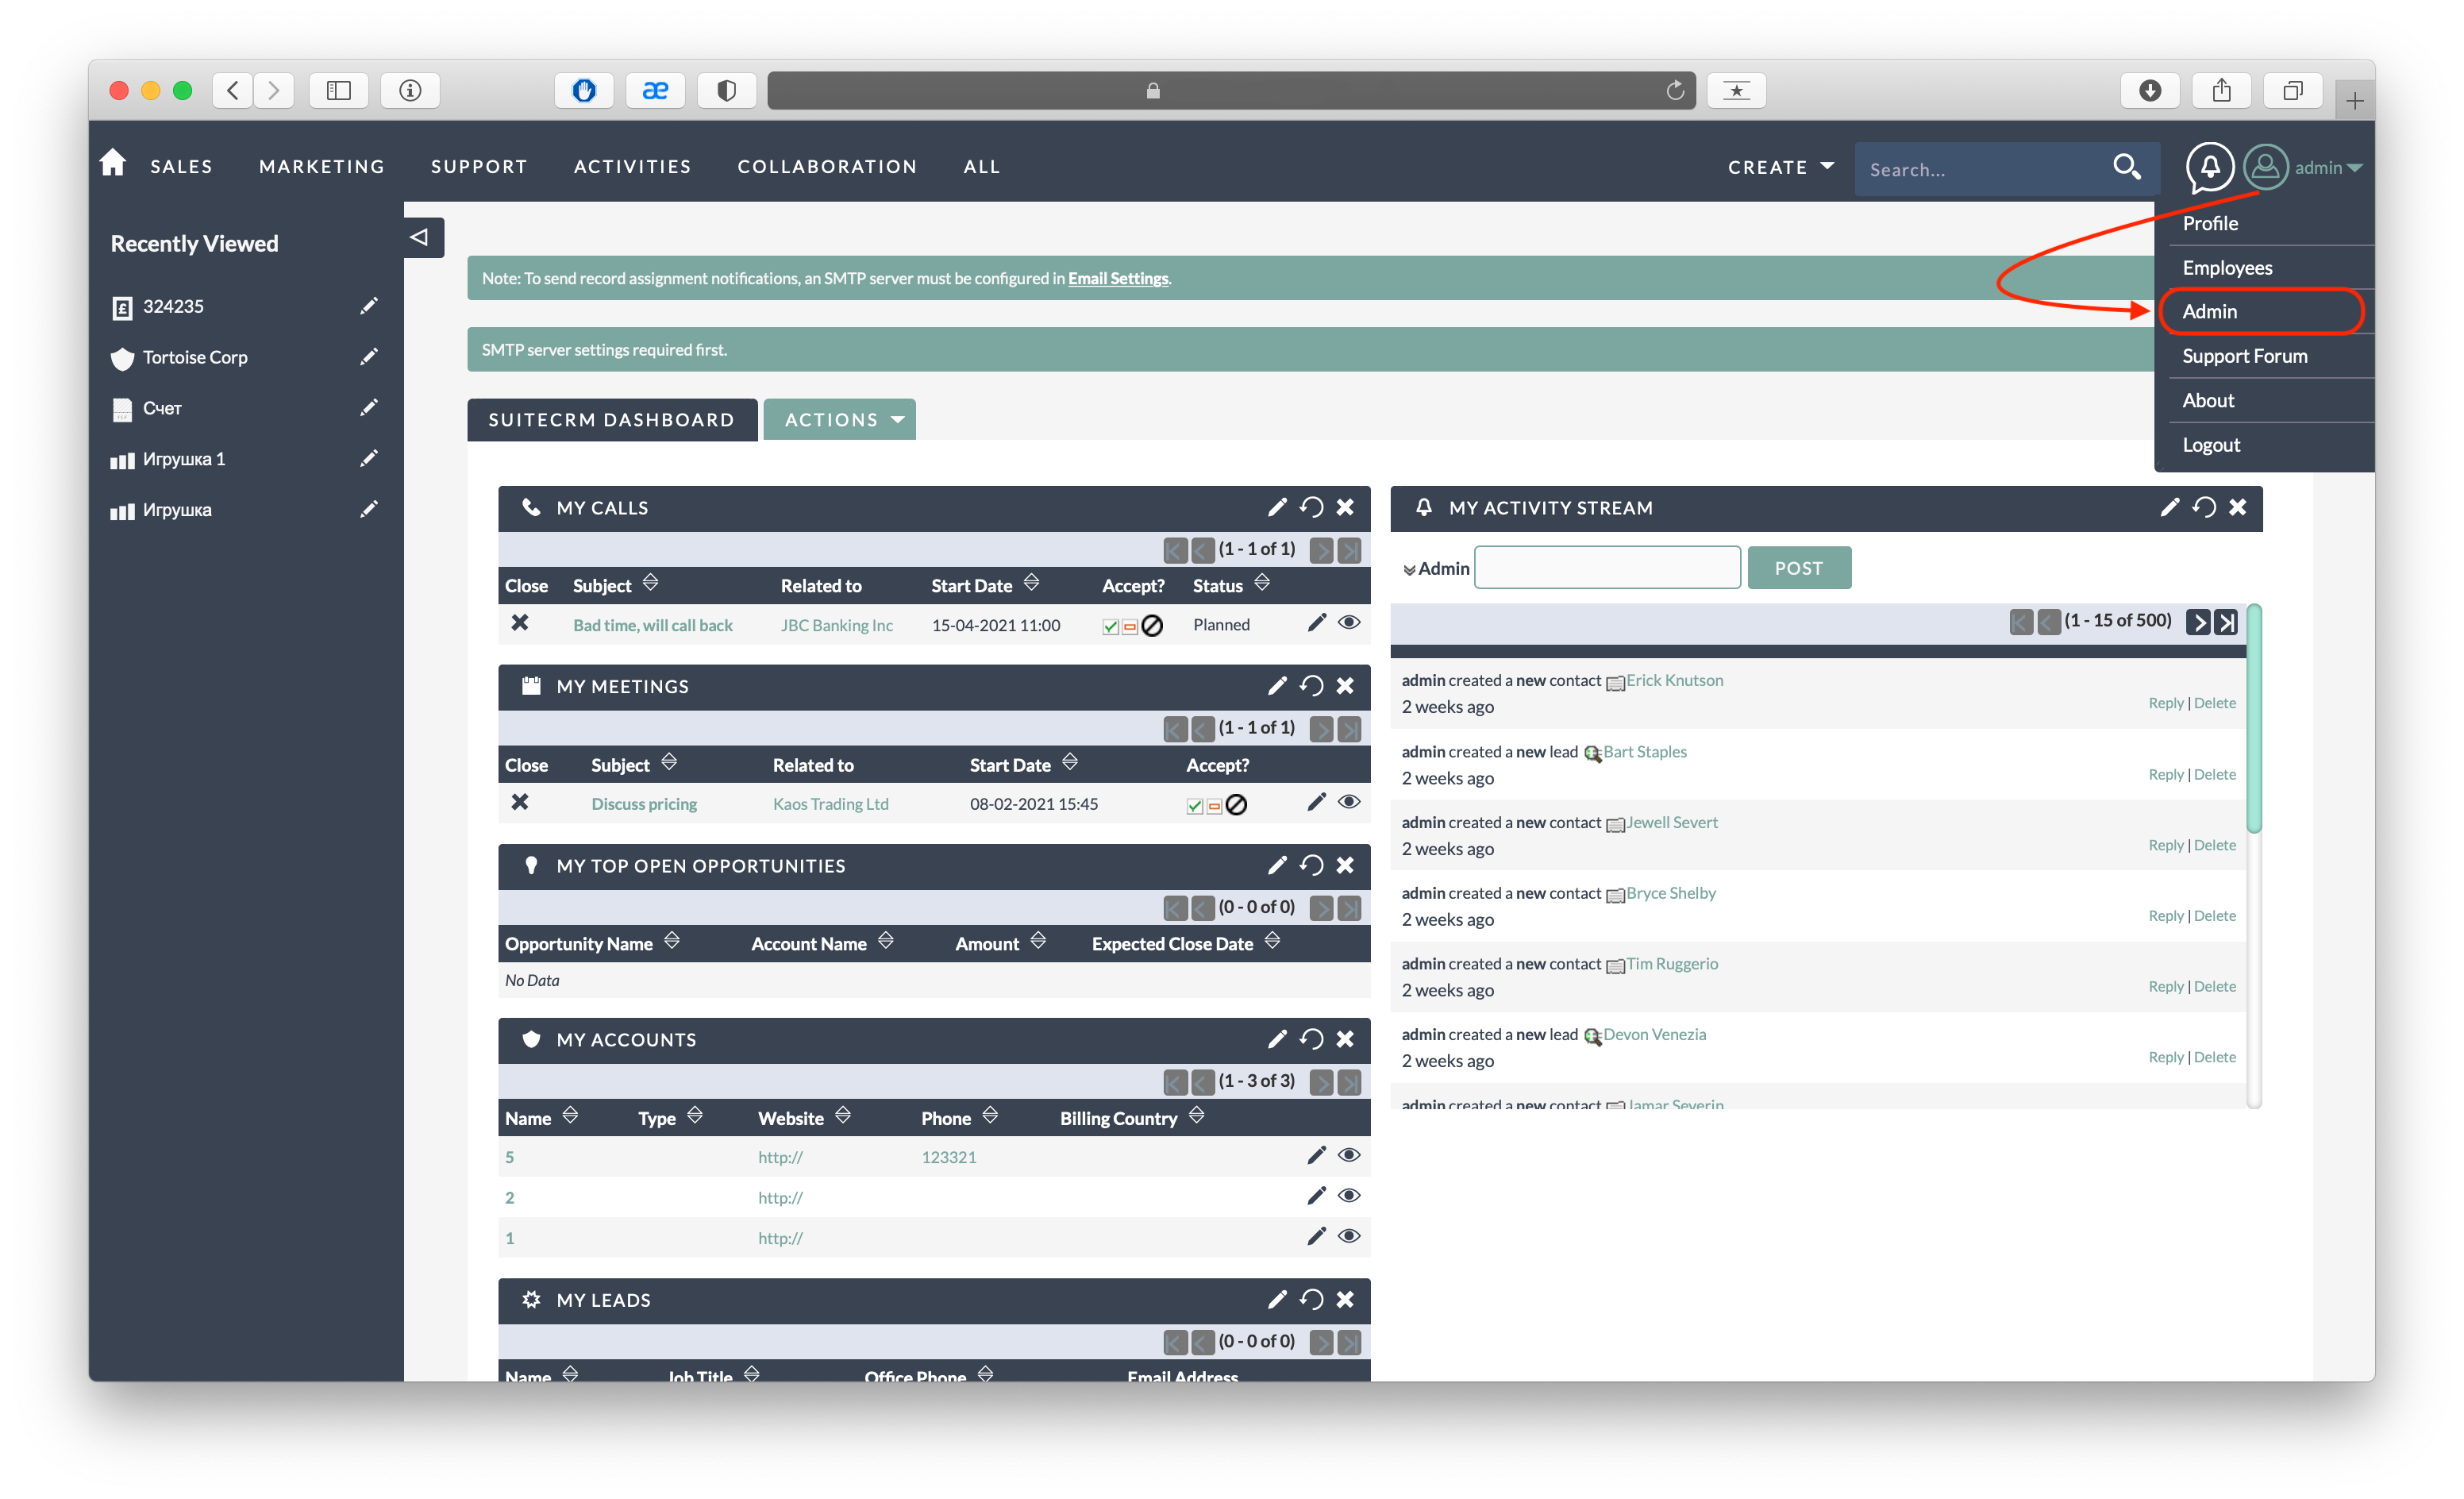
Task: Edit the 'Bad time, will call back' call row
Action: point(1316,622)
